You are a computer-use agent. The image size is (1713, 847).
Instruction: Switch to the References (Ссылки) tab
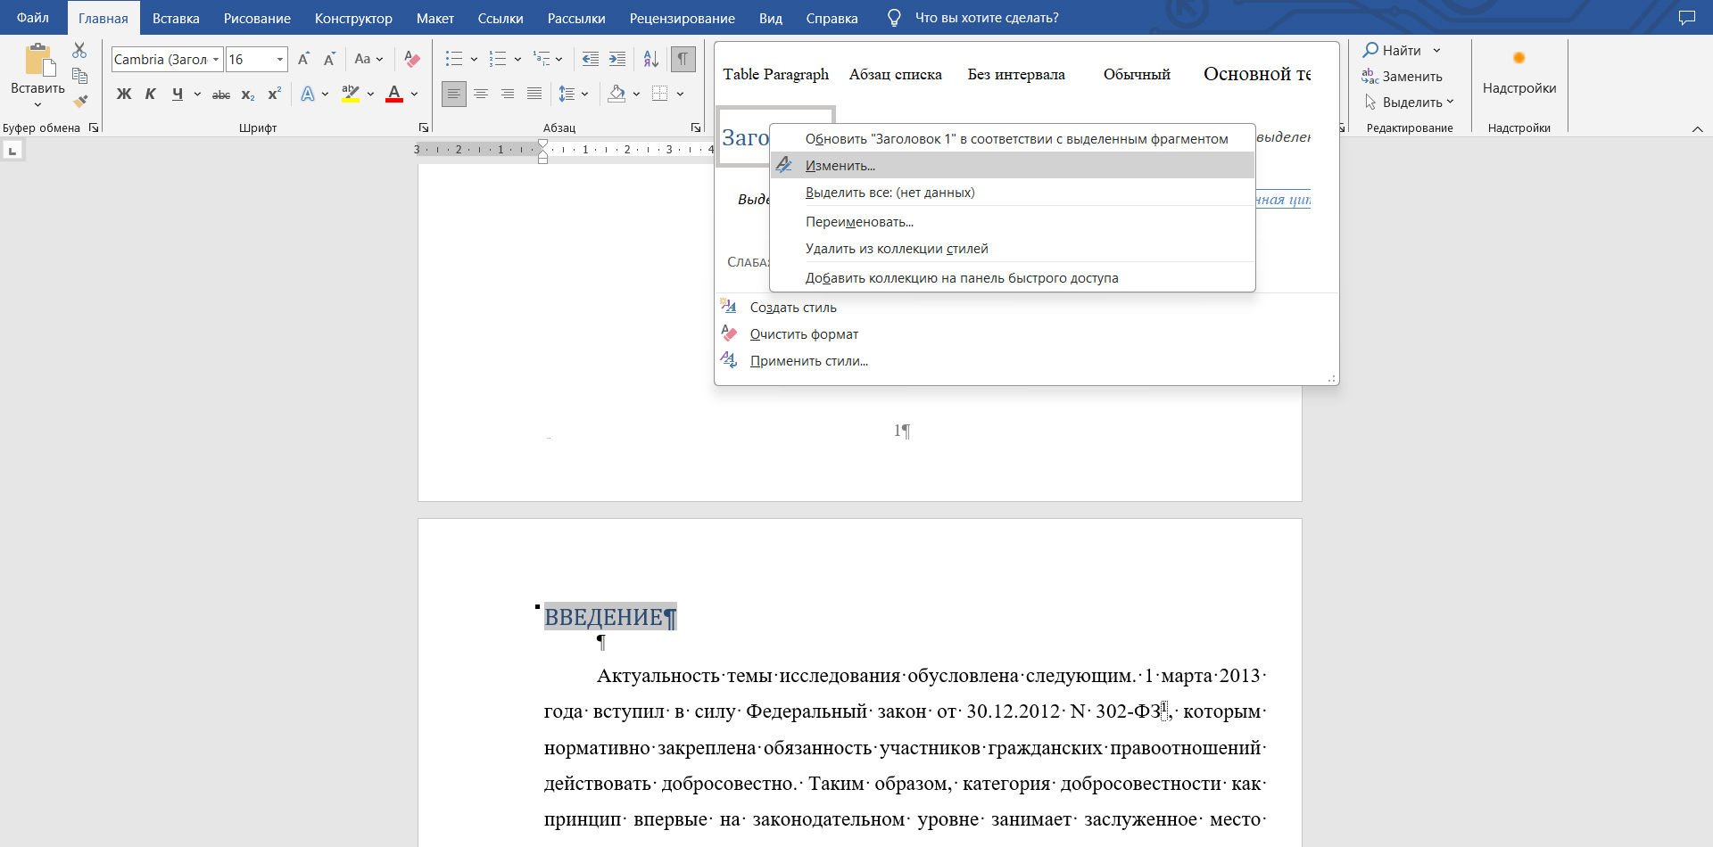tap(501, 18)
